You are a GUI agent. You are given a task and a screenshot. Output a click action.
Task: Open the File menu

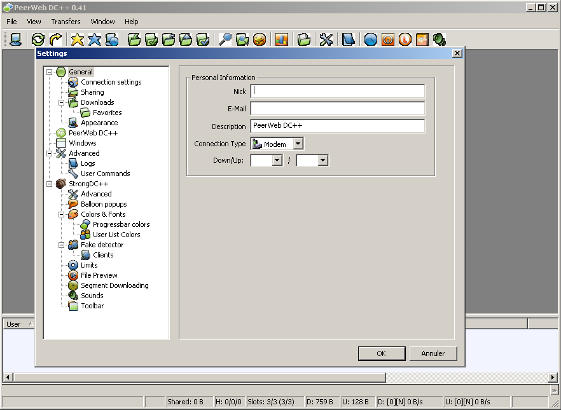click(11, 22)
